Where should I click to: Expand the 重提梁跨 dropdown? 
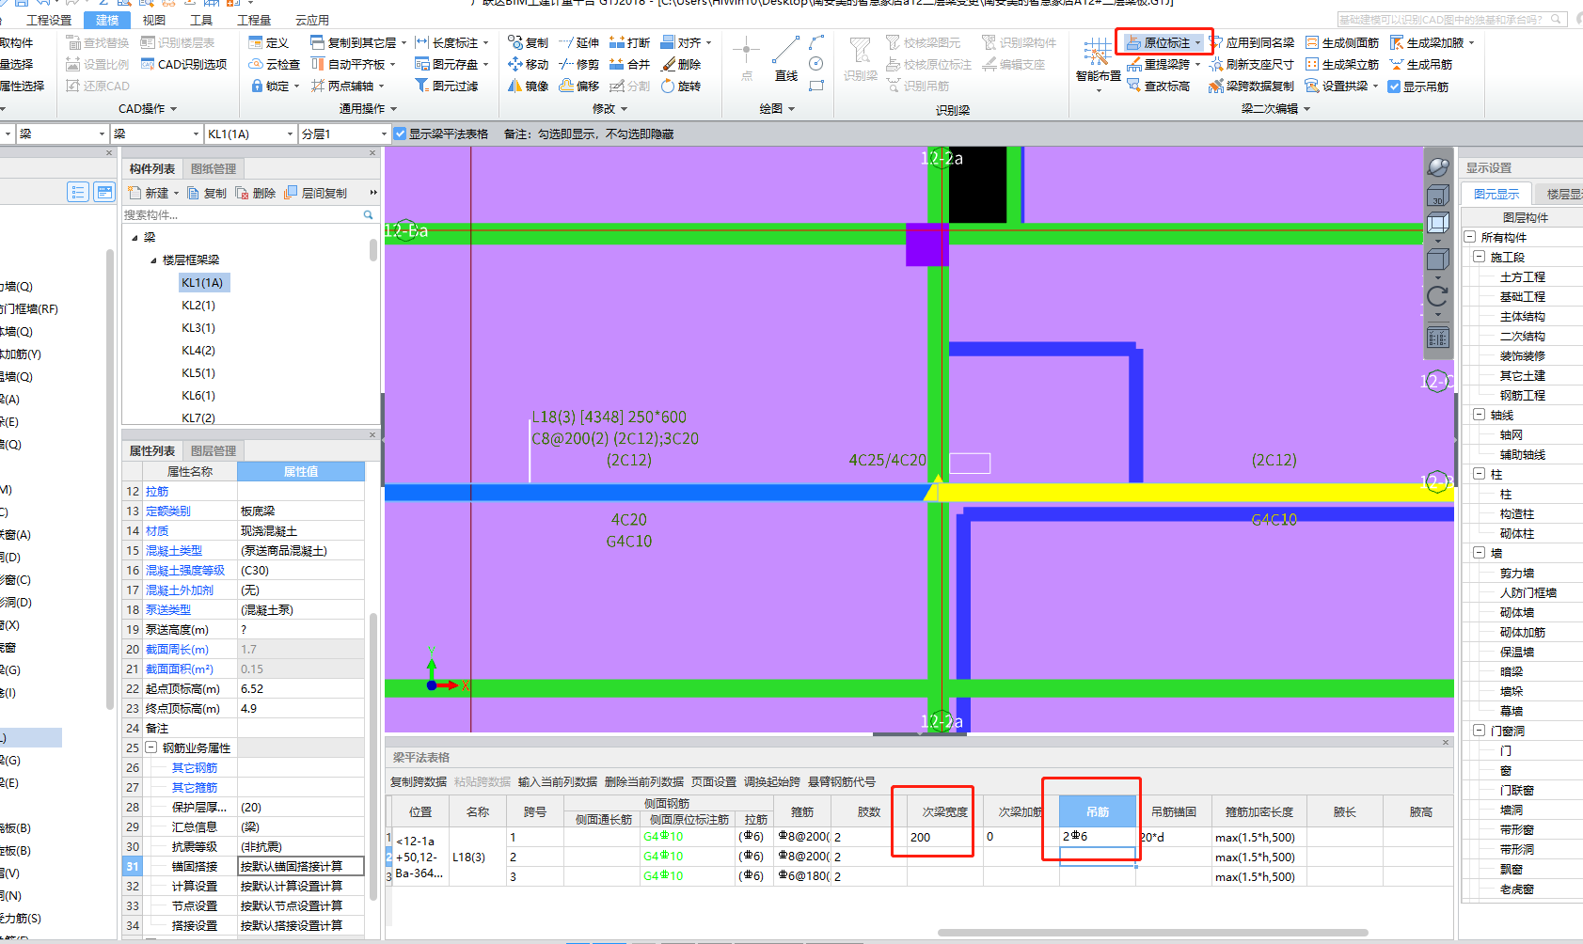pyautogui.click(x=1197, y=65)
